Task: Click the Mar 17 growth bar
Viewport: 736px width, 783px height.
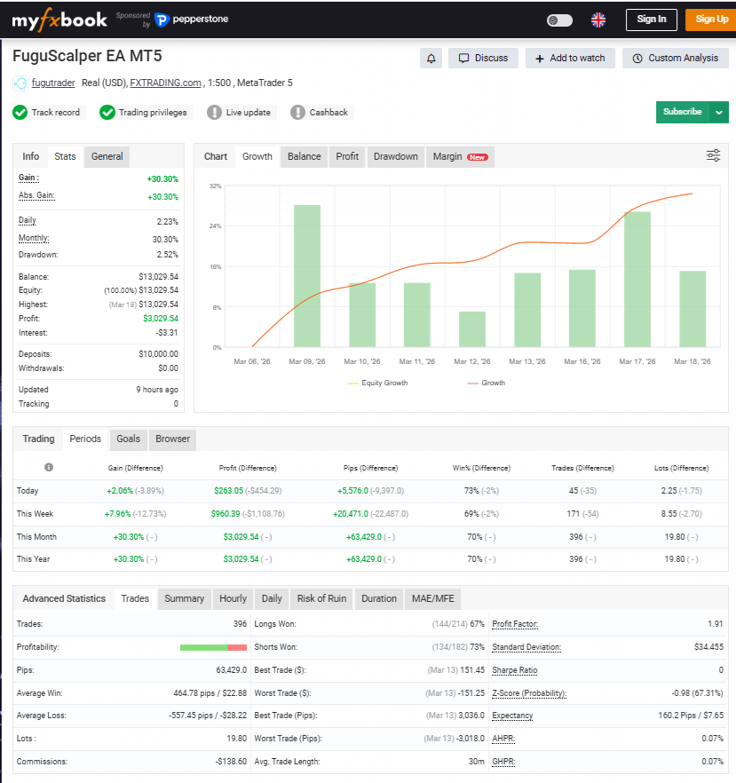Action: (x=637, y=279)
